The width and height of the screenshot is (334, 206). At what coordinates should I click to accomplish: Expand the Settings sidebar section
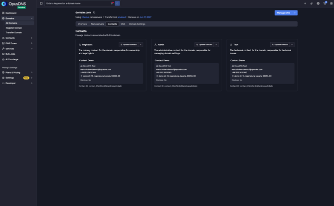tap(32, 78)
